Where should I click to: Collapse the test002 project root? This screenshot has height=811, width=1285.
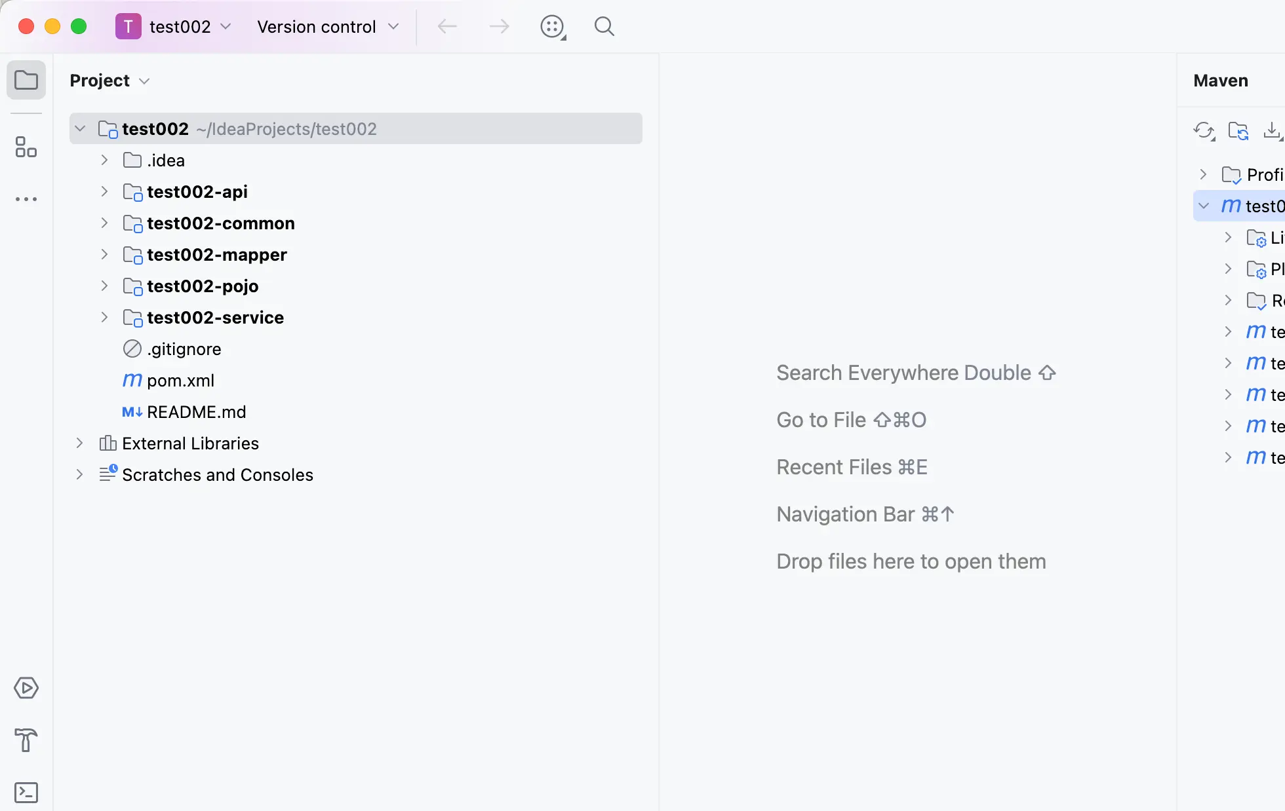80,129
